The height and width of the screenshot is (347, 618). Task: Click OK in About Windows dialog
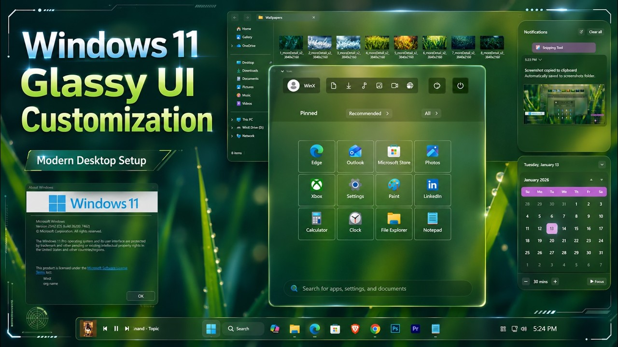pyautogui.click(x=140, y=296)
